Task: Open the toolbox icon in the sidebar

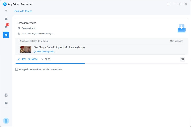Action: [6, 19]
